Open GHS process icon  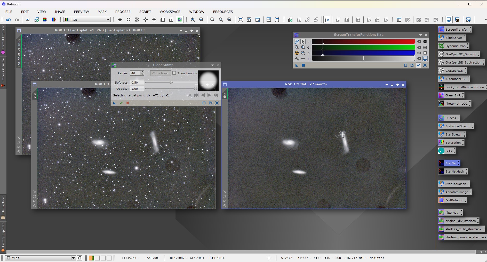click(446, 151)
